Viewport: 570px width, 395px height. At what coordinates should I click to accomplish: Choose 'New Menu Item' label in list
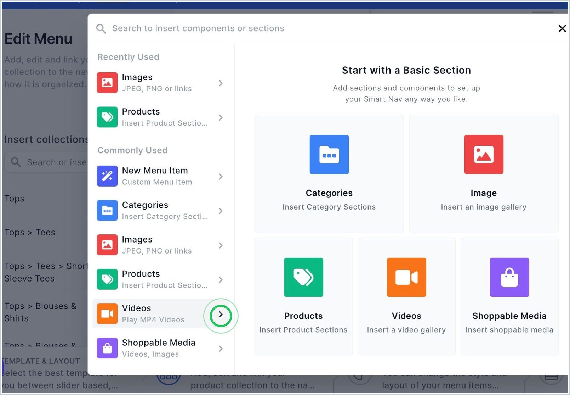click(x=155, y=171)
